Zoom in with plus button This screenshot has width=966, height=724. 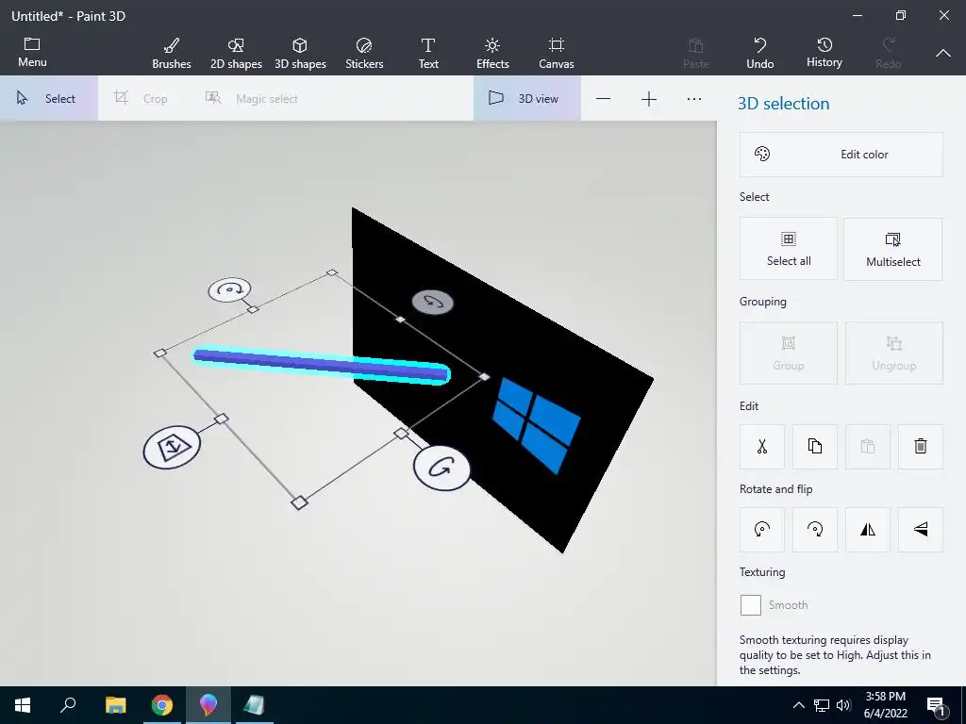[x=649, y=98]
